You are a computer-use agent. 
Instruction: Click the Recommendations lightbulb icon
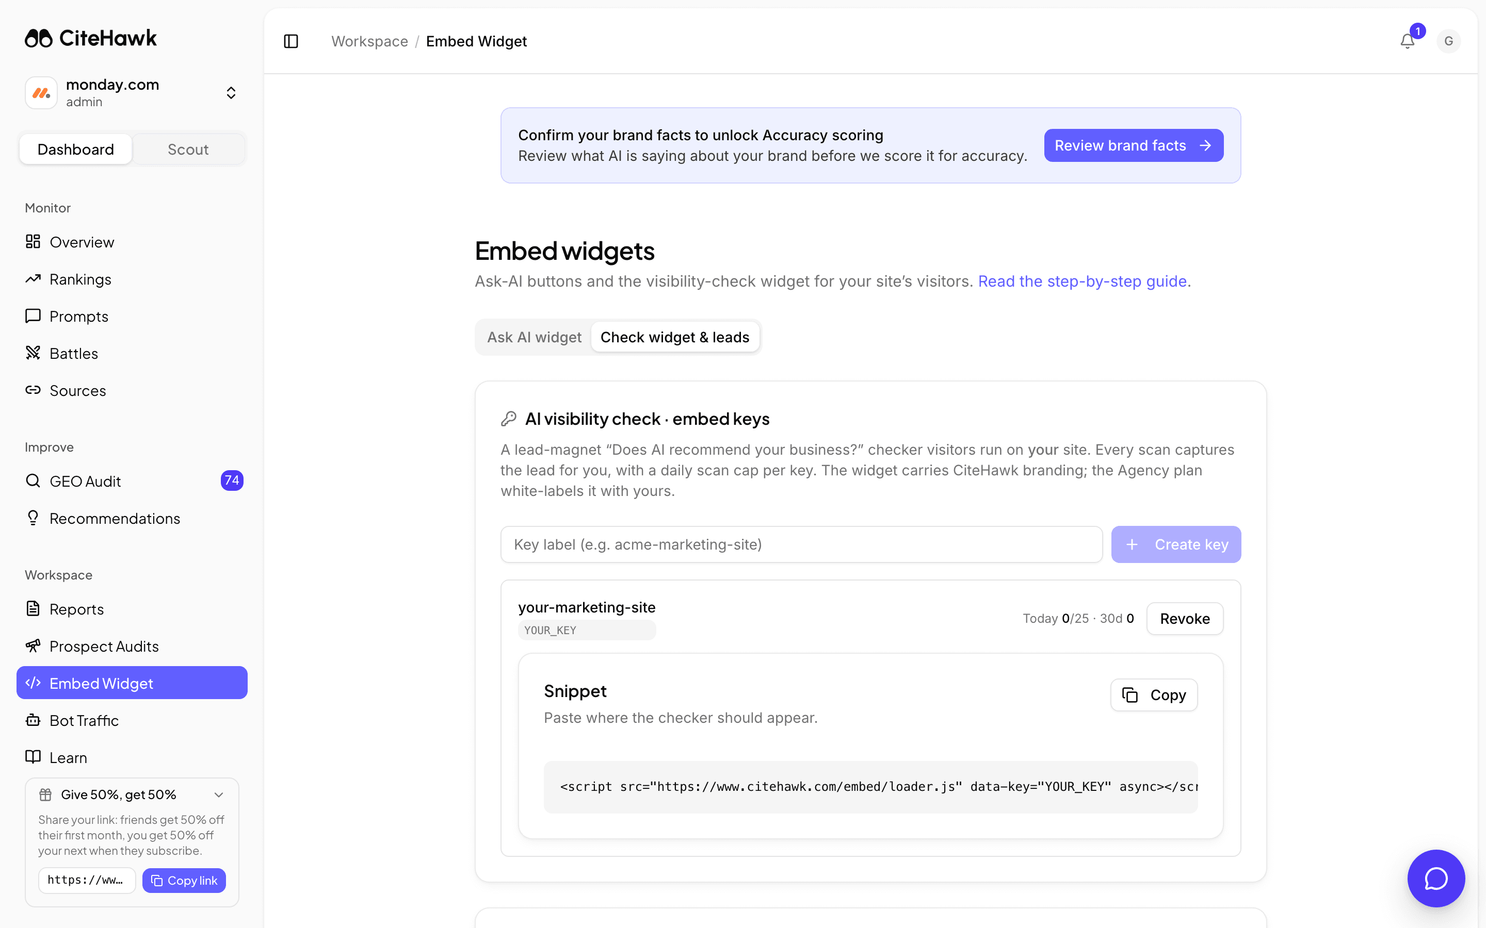pos(33,518)
